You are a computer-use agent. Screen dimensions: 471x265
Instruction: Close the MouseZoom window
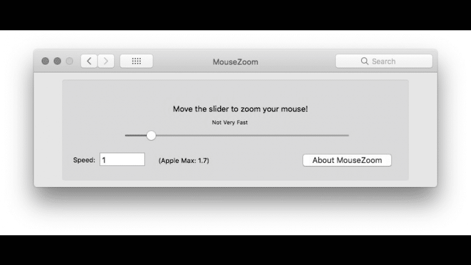45,61
